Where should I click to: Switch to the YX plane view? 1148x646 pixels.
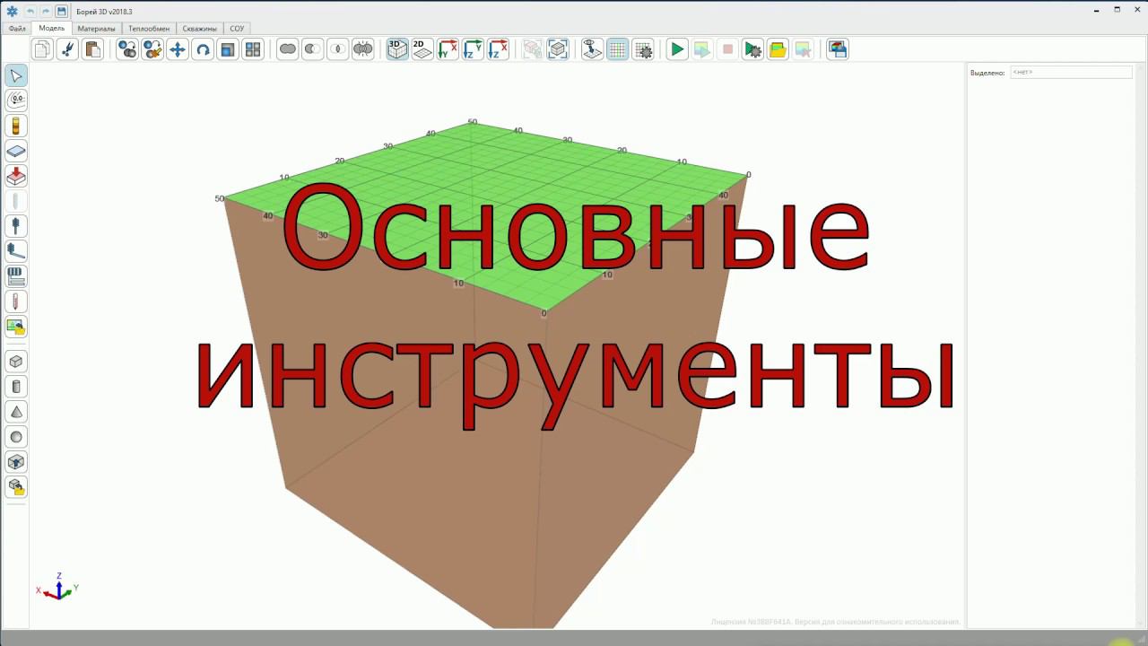coord(448,49)
